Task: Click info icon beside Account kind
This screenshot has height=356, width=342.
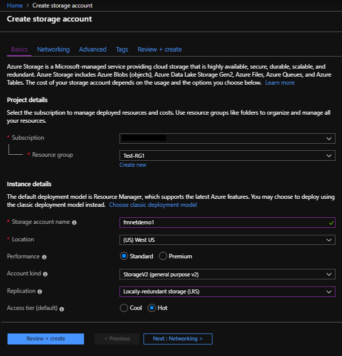Action: (x=45, y=274)
